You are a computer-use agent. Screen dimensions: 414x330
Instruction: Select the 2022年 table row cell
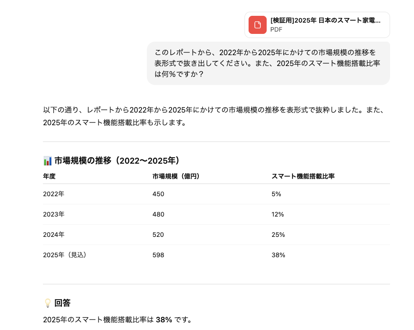[54, 194]
